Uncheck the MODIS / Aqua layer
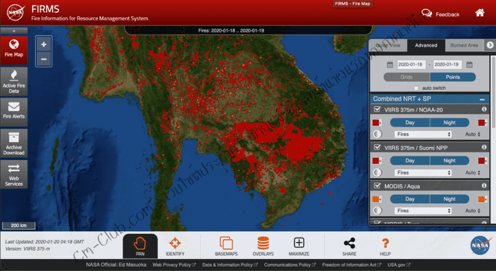 tap(377, 186)
